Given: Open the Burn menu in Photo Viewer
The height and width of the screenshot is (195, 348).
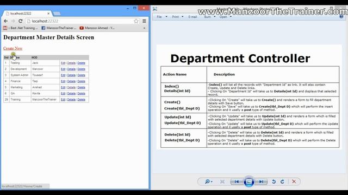Looking at the screenshot, I should pyautogui.click(x=207, y=17).
